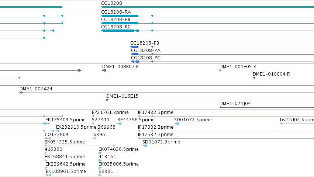Select the EP21761.3prime label
The width and height of the screenshot is (314, 177).
click(110, 112)
